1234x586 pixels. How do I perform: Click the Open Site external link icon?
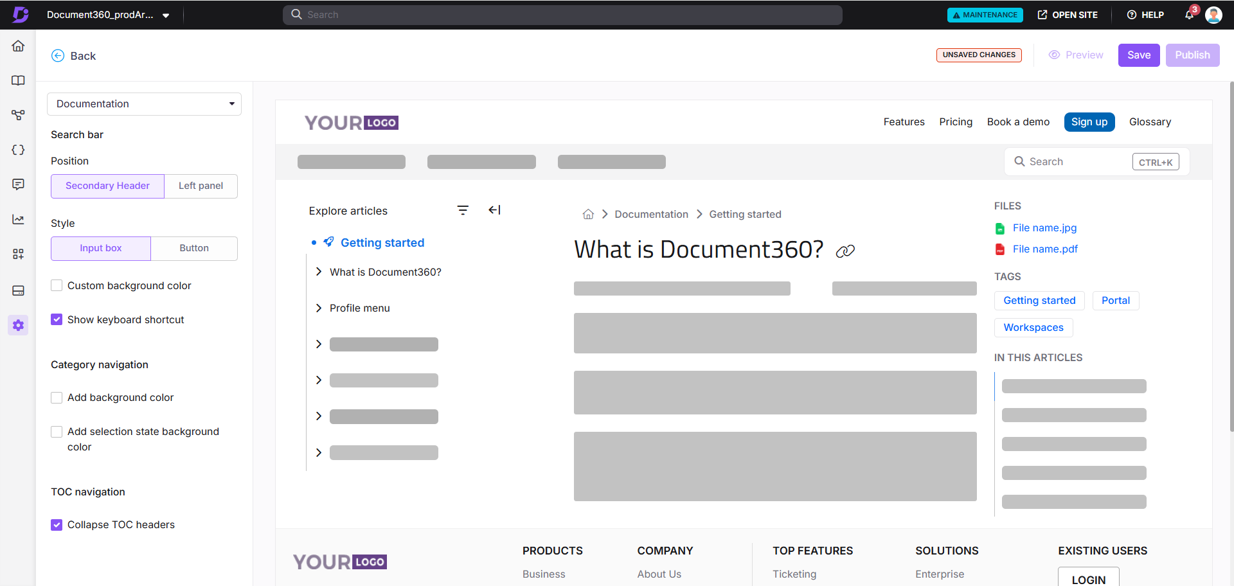click(x=1042, y=15)
